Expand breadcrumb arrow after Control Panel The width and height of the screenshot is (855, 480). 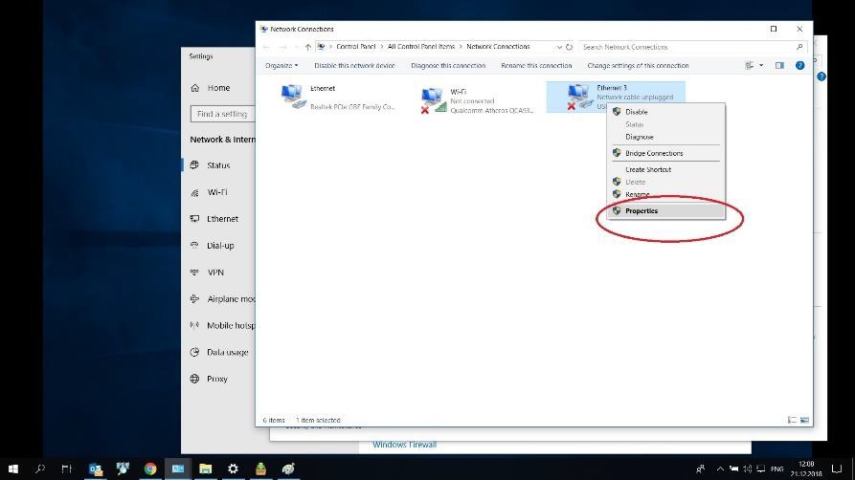382,47
